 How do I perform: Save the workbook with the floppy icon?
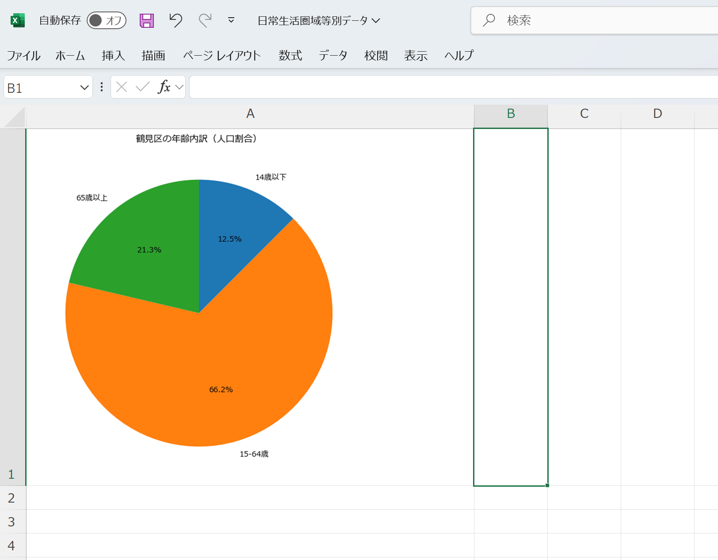147,20
